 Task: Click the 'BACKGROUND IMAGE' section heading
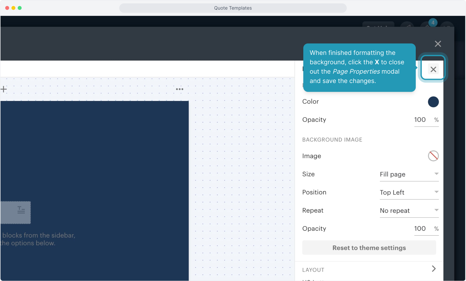tap(332, 140)
